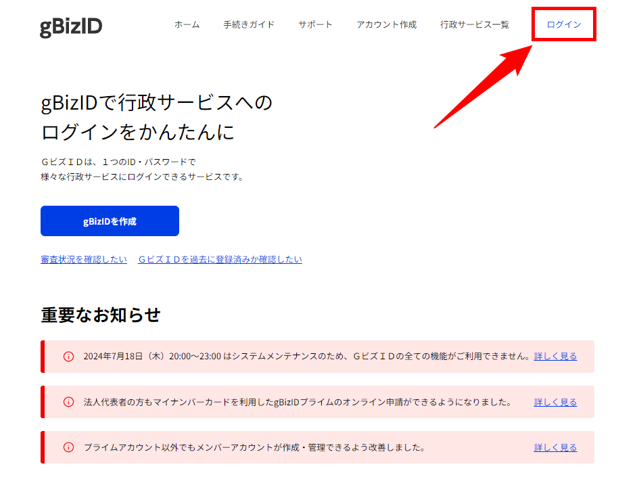This screenshot has width=637, height=496.
Task: Select the 2024年7月18日 maintenance notice text
Action: (x=306, y=357)
